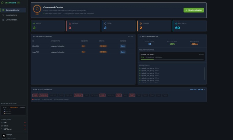Click the Status column header
The width and height of the screenshot is (233, 140).
click(x=102, y=41)
